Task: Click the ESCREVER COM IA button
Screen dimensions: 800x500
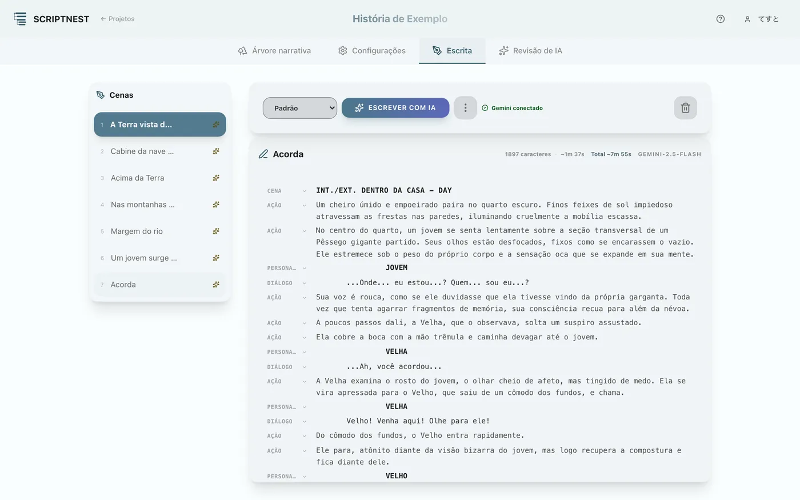Action: click(395, 107)
